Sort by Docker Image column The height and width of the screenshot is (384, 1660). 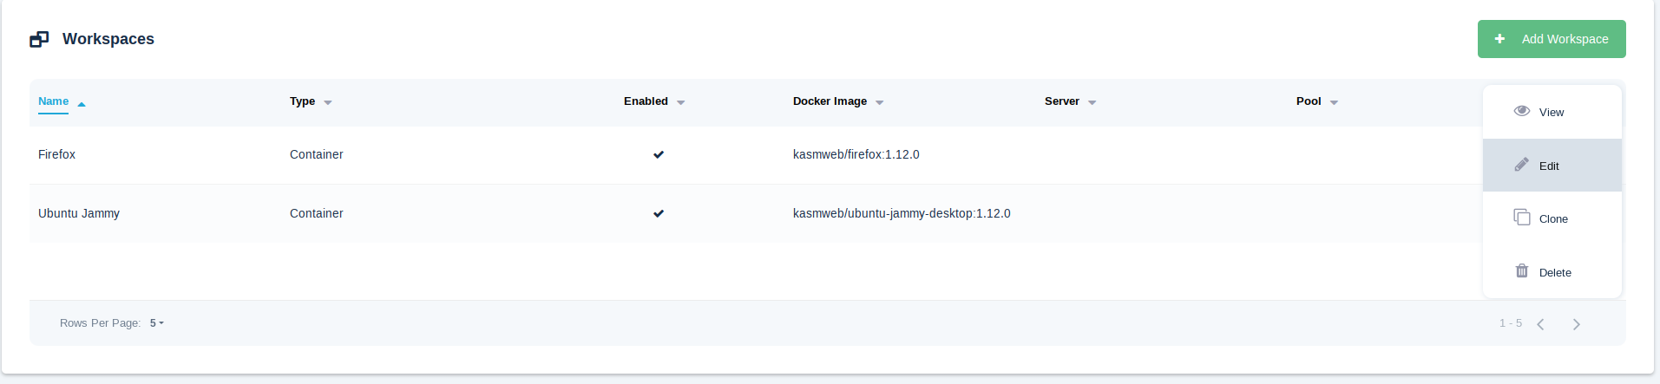click(x=830, y=101)
